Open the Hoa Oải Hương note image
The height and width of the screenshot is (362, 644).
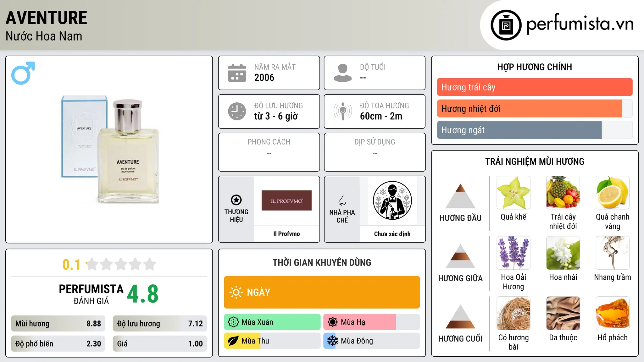pyautogui.click(x=514, y=253)
